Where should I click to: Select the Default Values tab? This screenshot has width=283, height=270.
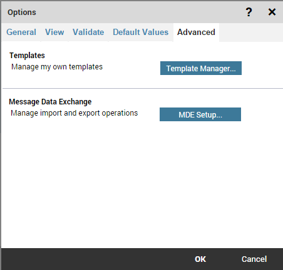tap(141, 32)
